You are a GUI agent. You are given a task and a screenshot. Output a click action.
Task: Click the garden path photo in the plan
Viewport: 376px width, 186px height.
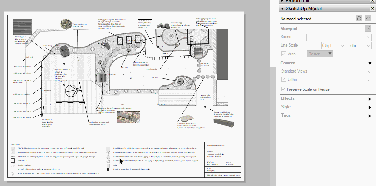coord(128,117)
